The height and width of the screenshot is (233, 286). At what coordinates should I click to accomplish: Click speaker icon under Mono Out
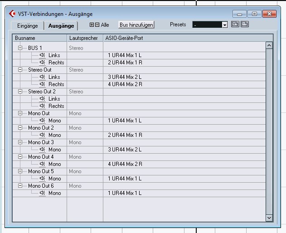point(42,121)
